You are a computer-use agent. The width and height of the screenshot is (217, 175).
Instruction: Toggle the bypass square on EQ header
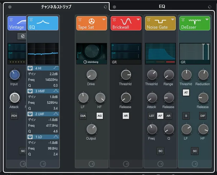pos(31,20)
